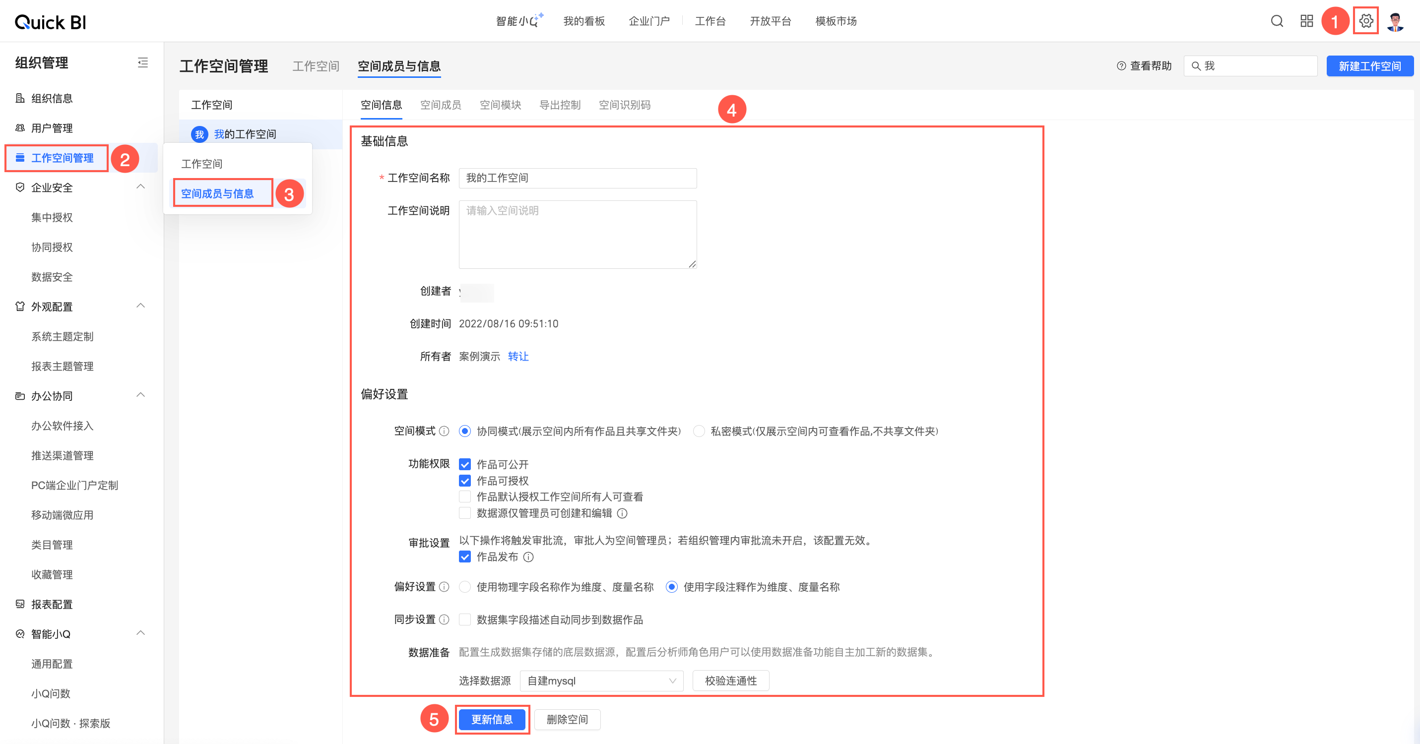The width and height of the screenshot is (1420, 744).
Task: Switch to the 空间成员 tab
Action: [441, 105]
